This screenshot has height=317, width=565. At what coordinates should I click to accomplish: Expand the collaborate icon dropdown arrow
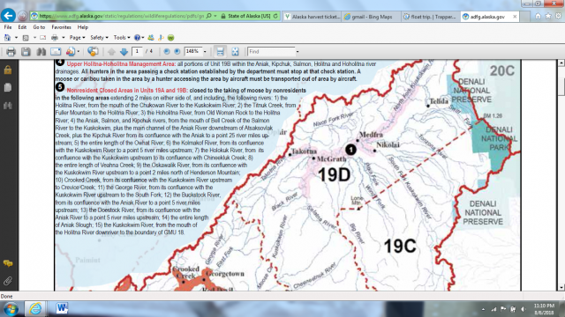click(x=79, y=52)
